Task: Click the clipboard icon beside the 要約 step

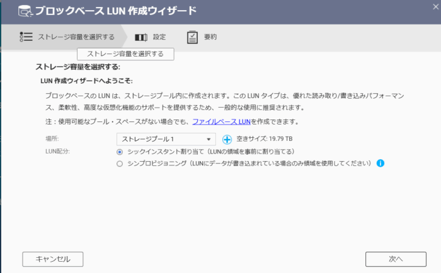Action: [x=192, y=37]
